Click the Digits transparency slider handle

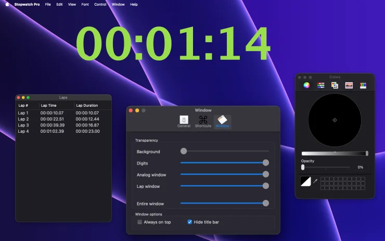(266, 162)
